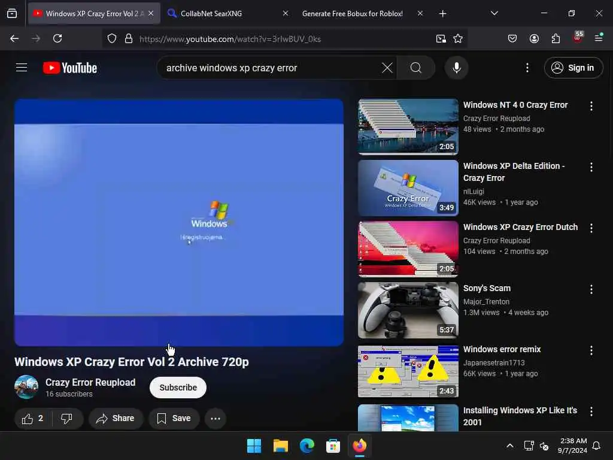This screenshot has height=460, width=613.
Task: Open Installing Windows XP Like It's 2001 title
Action: coord(520,416)
